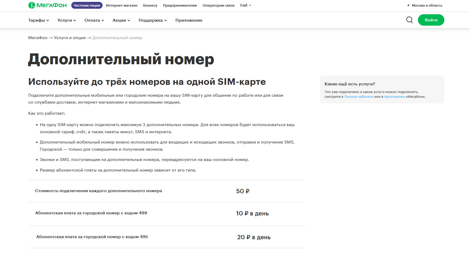
Task: Open the search magnifier icon
Action: 409,20
